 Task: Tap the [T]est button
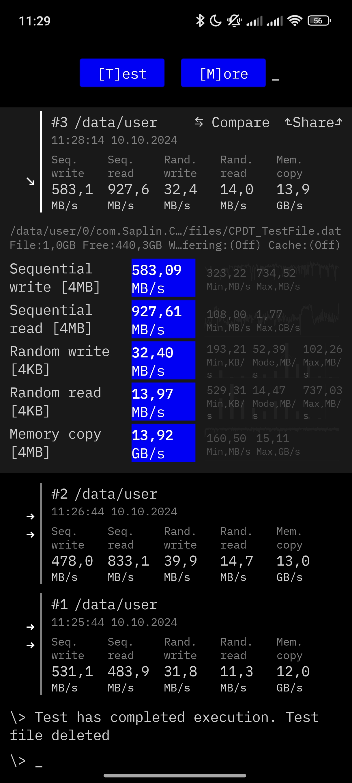pos(122,73)
